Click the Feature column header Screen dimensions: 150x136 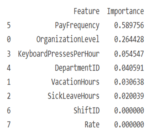click(x=87, y=11)
